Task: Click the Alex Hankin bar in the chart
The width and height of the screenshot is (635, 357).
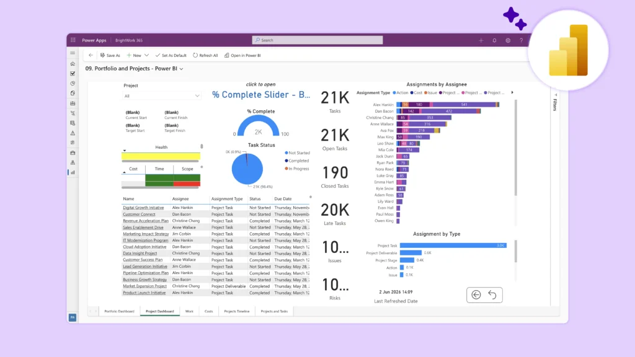Action: (x=448, y=104)
